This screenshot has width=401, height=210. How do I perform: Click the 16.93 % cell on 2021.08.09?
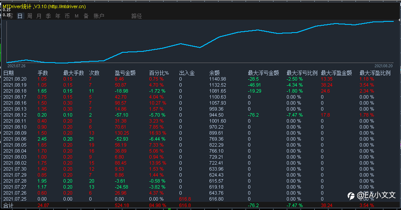(158, 133)
